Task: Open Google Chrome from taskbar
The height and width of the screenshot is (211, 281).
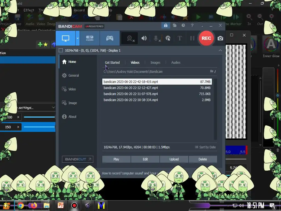Action: (x=21, y=206)
